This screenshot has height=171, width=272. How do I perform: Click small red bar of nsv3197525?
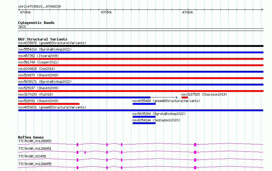click(185, 97)
